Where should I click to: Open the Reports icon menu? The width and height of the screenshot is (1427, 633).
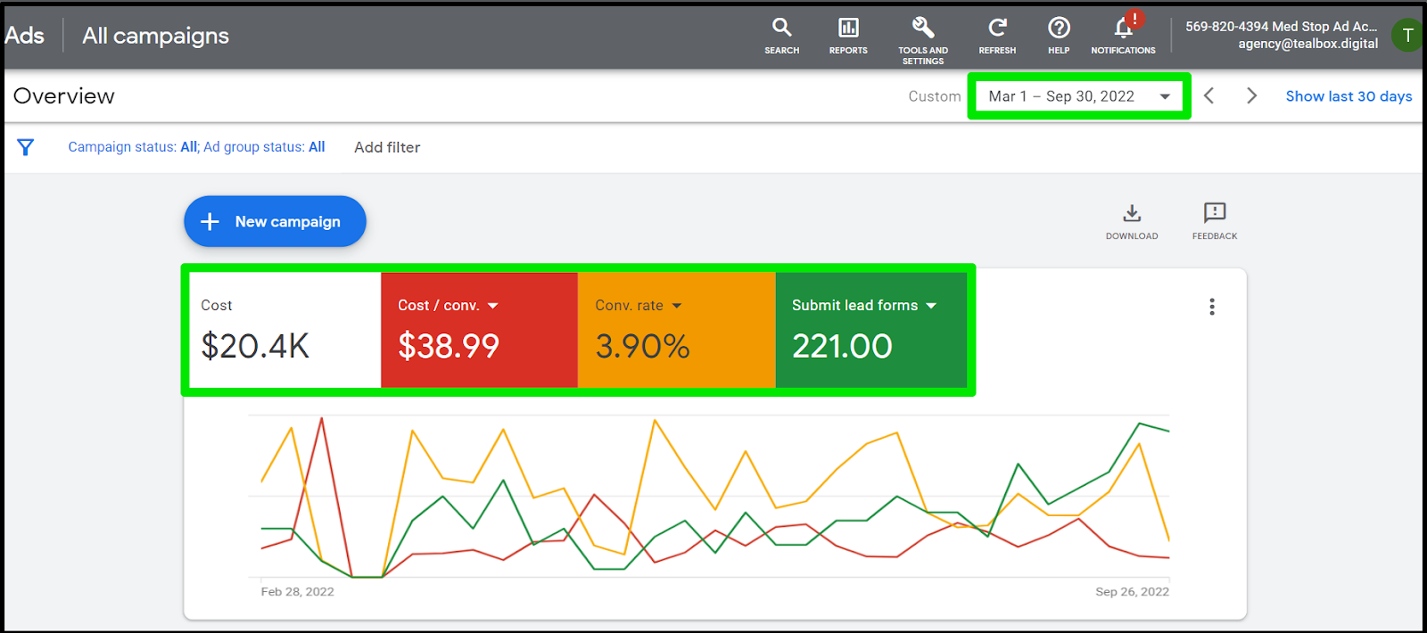(848, 36)
